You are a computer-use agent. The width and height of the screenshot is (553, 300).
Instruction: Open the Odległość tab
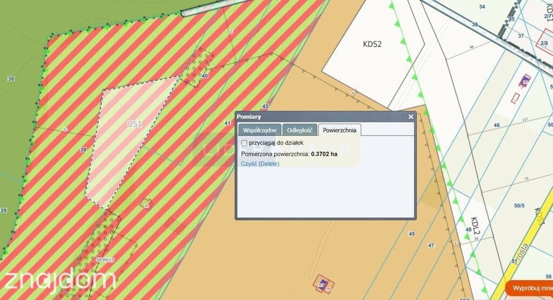coord(299,129)
